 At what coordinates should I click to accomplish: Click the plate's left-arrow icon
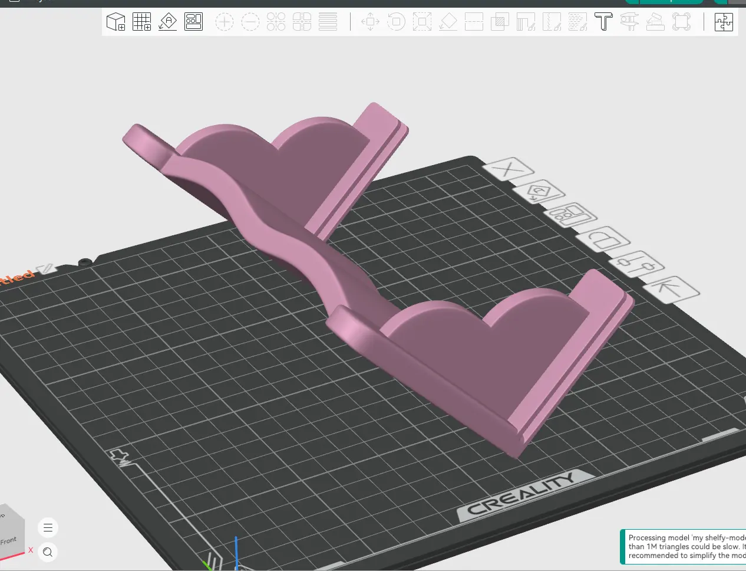pos(672,289)
